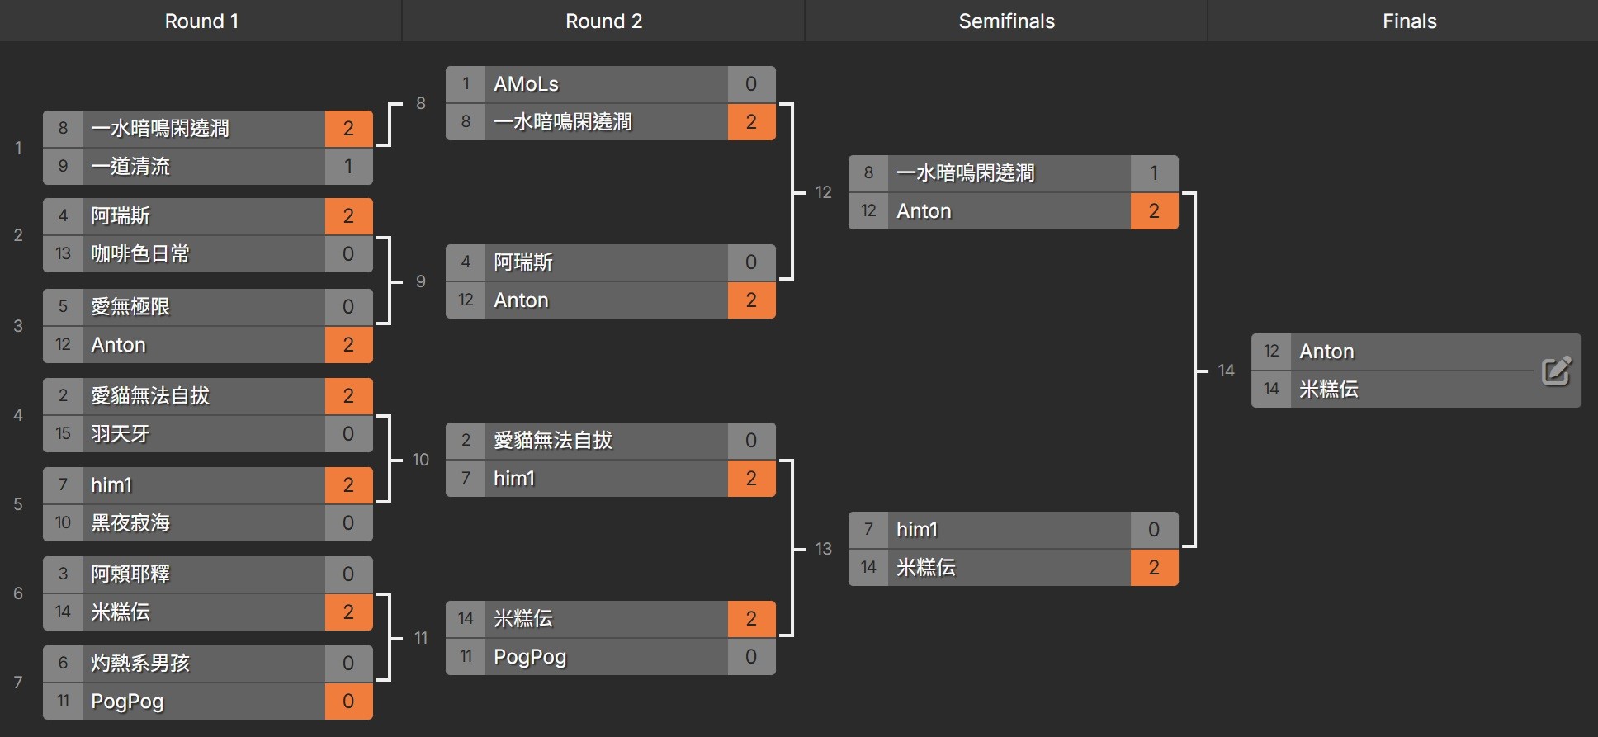
Task: Click 阿賴耶釋 in Round 1 match 6
Action: point(130,574)
